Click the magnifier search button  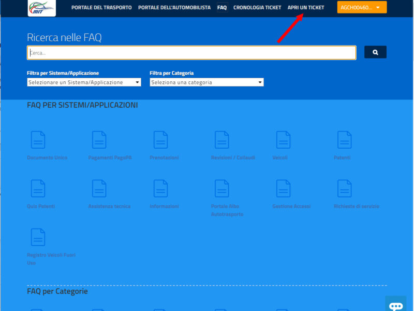(375, 52)
